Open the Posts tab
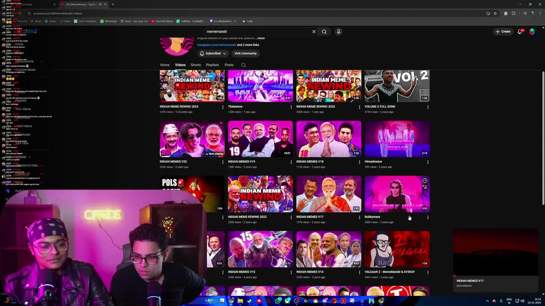545x306 pixels. coord(229,65)
